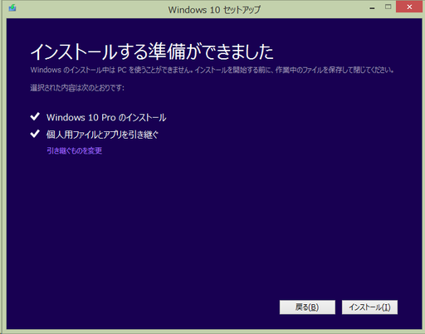Click the Windows 10 セットアップ title text

[x=214, y=10]
